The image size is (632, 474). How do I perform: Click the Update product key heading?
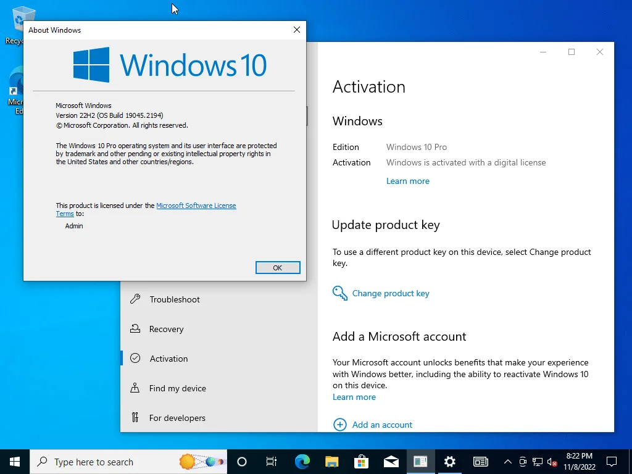pos(386,225)
